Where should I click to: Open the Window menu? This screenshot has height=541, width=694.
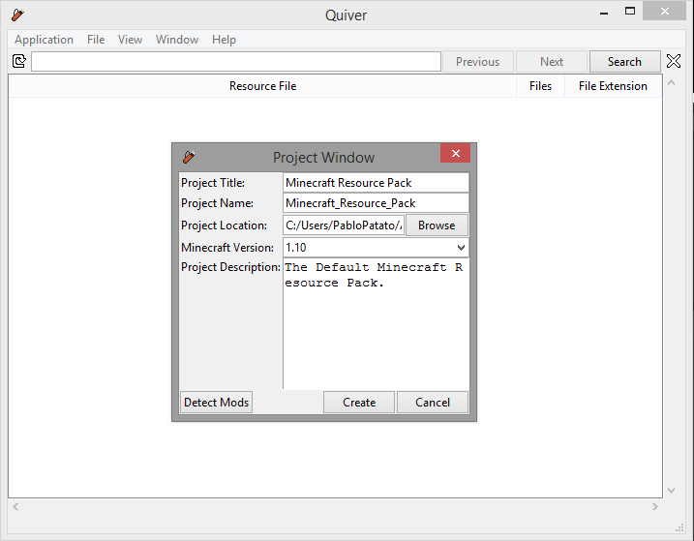click(x=177, y=40)
